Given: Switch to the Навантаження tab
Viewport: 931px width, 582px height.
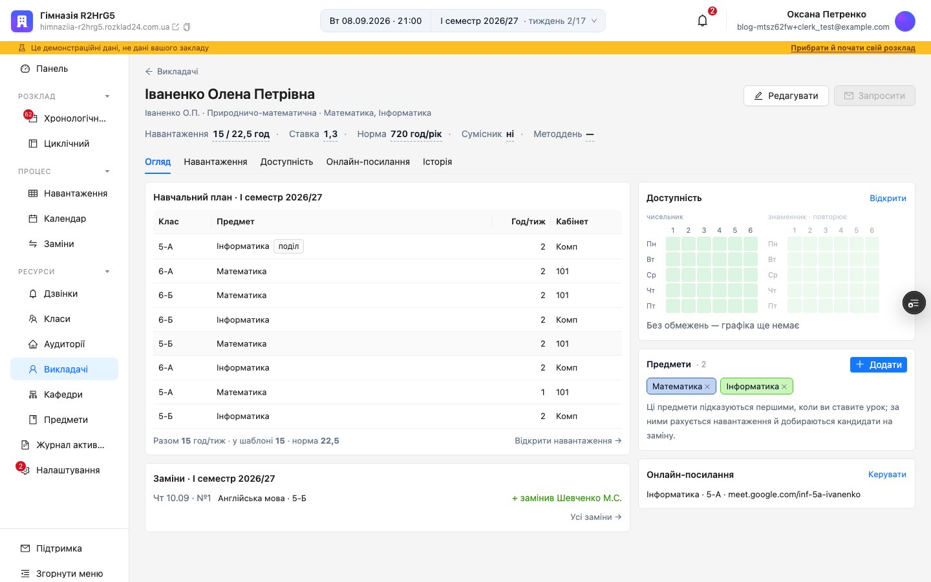Looking at the screenshot, I should pyautogui.click(x=215, y=162).
